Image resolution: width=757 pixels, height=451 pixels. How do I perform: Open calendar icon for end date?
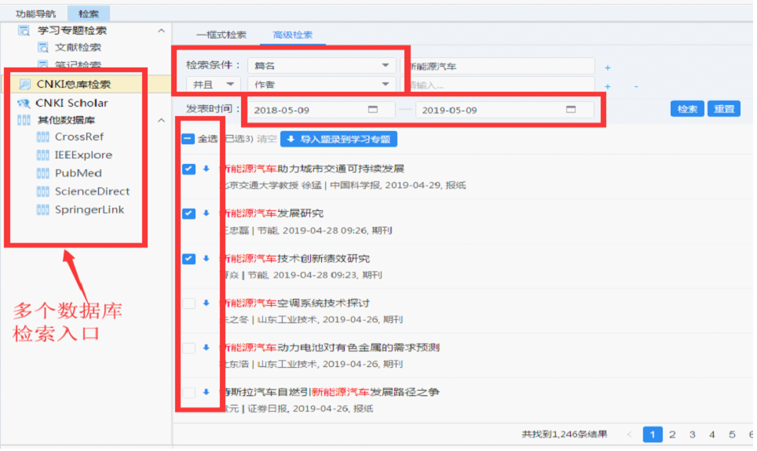pos(571,110)
